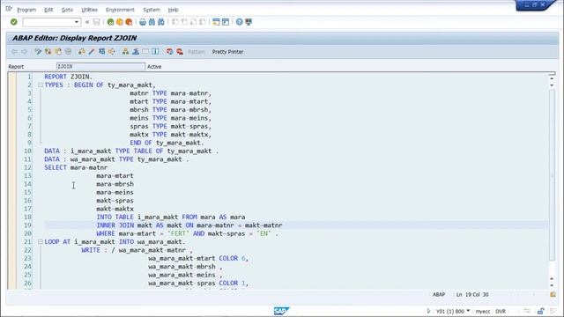Viewport: 564px width, 317px height.
Task: Click the yellow Exit icon
Action: pyautogui.click(x=120, y=22)
